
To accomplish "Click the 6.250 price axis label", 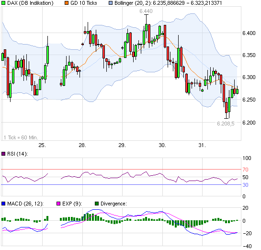I will (x=249, y=100).
